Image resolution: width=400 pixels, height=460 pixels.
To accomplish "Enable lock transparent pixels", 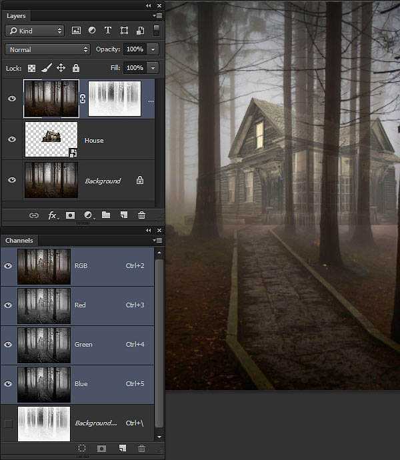I will [x=31, y=68].
